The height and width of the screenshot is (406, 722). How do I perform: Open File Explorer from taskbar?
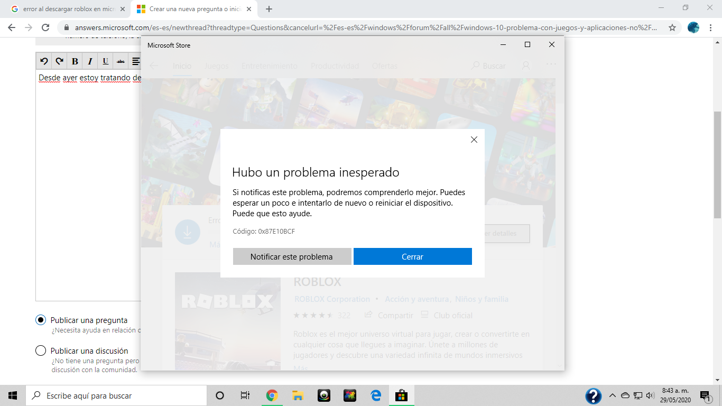[298, 395]
